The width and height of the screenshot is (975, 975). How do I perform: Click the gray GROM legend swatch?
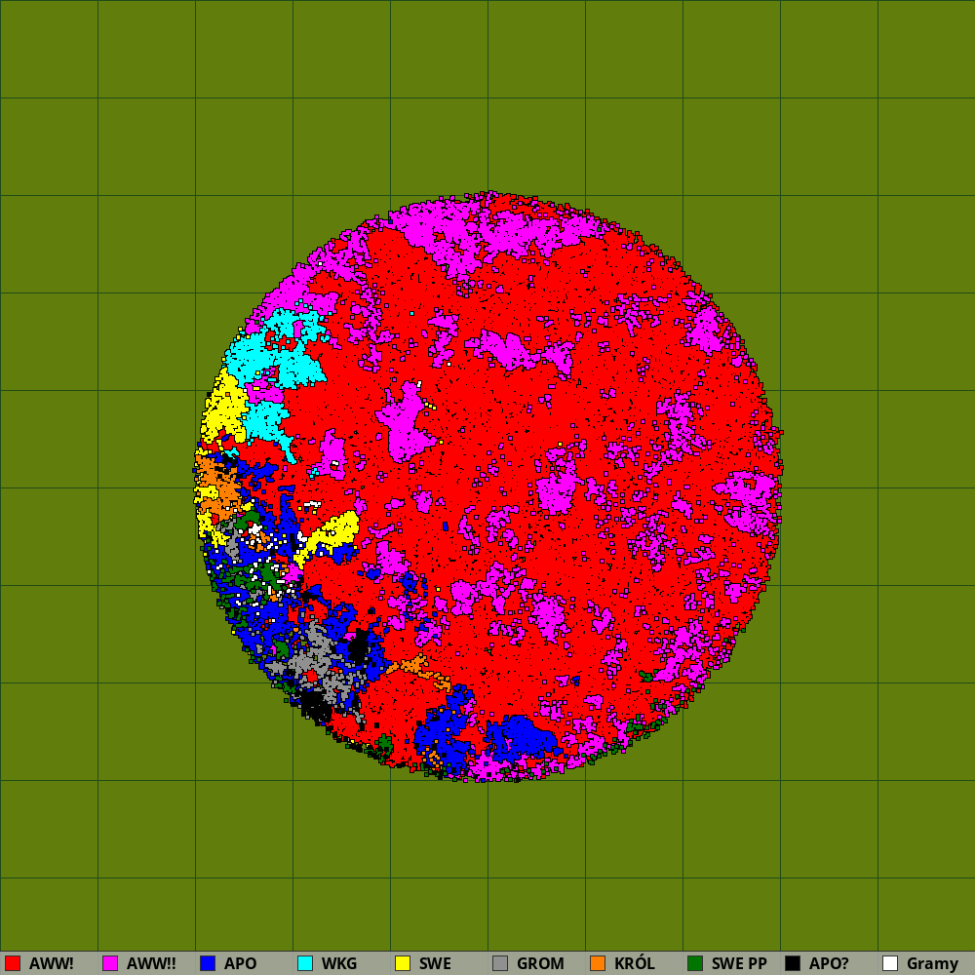500,963
